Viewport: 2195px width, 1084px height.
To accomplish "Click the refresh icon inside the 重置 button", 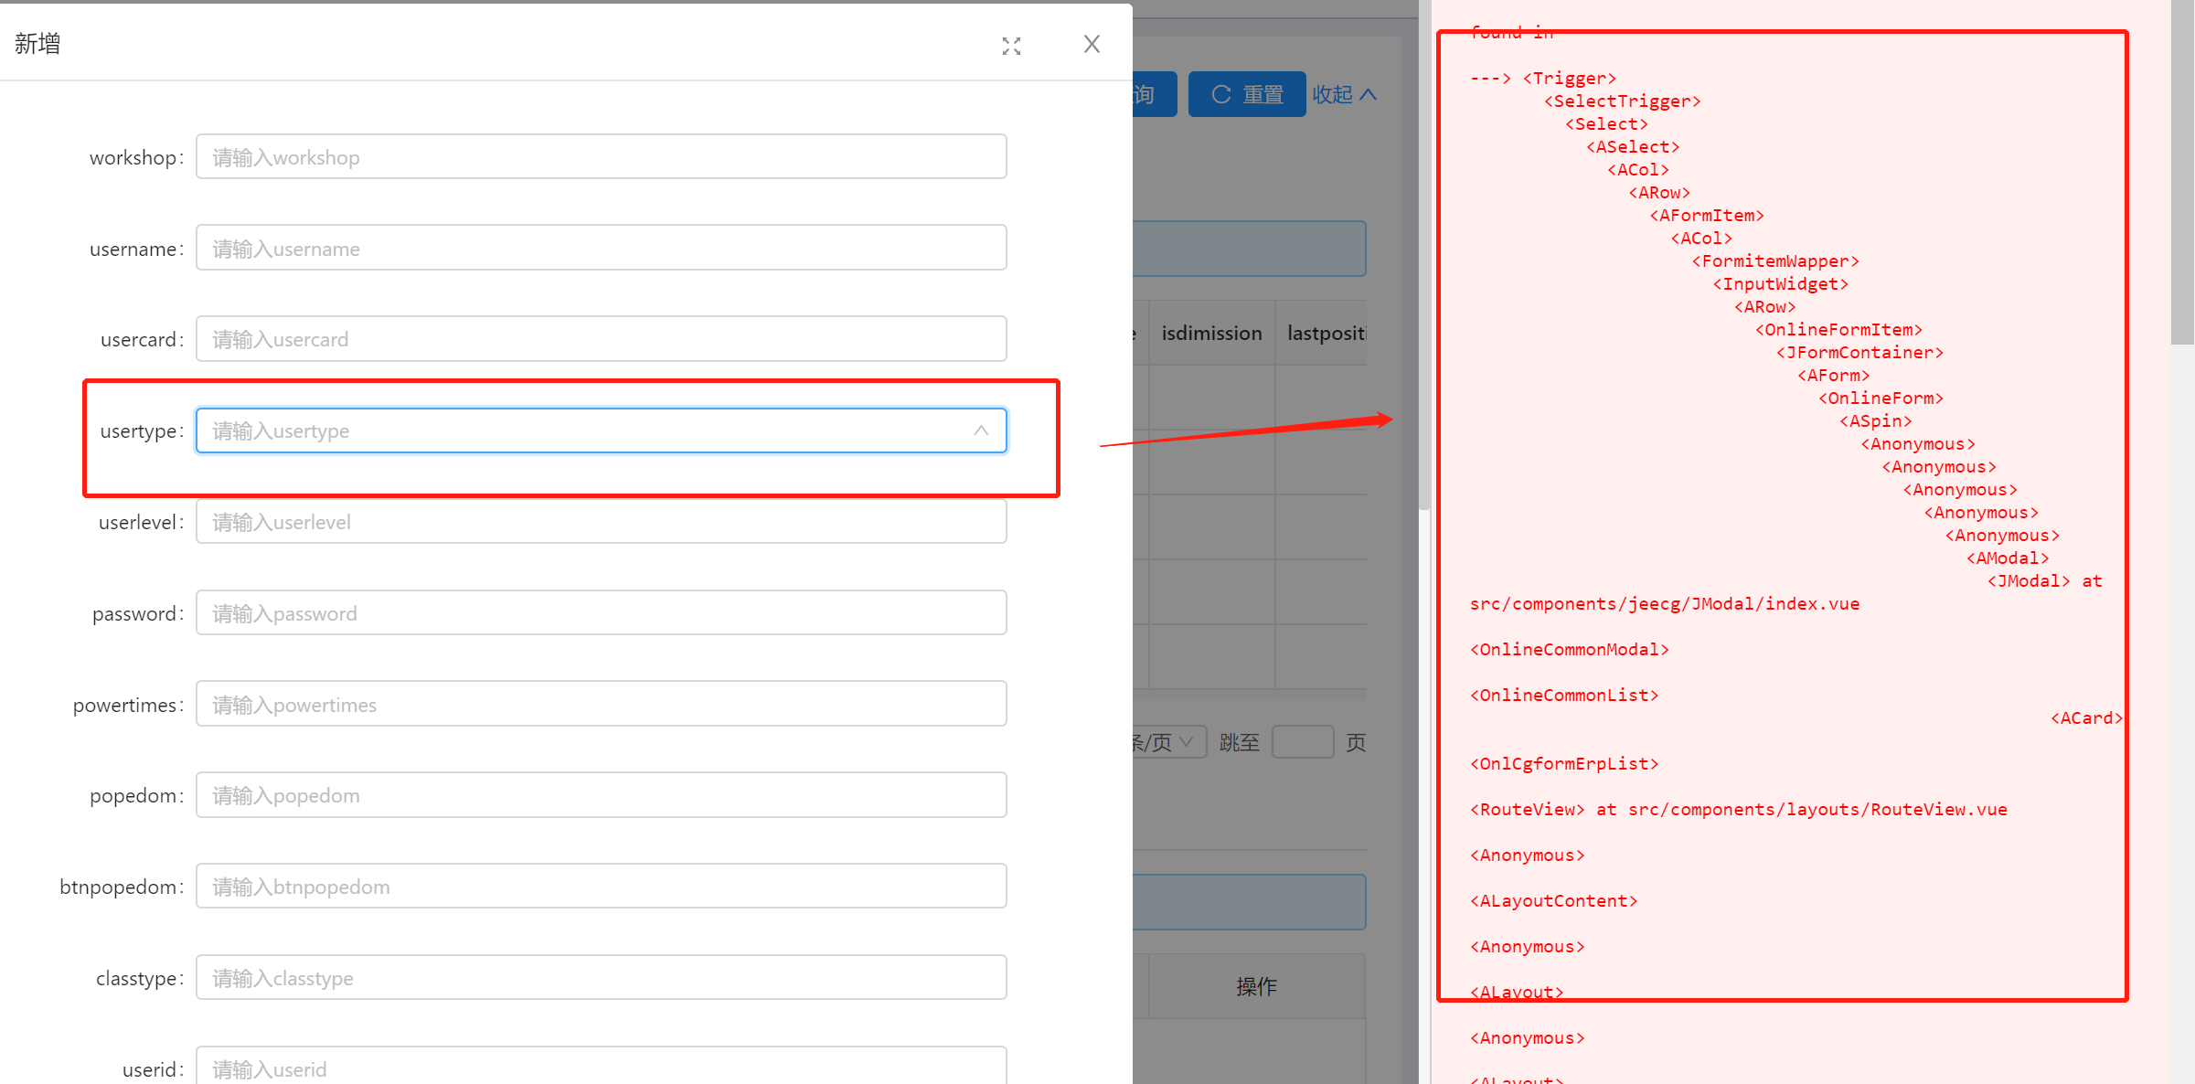I will (x=1220, y=93).
